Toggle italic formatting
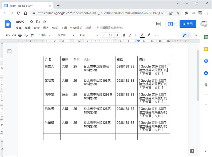The width and height of the screenshot is (212, 157). click(x=130, y=35)
